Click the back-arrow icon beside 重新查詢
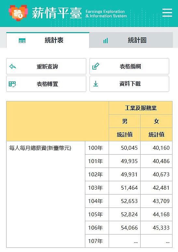Screen dimensions: 178x252 click(x=13, y=66)
